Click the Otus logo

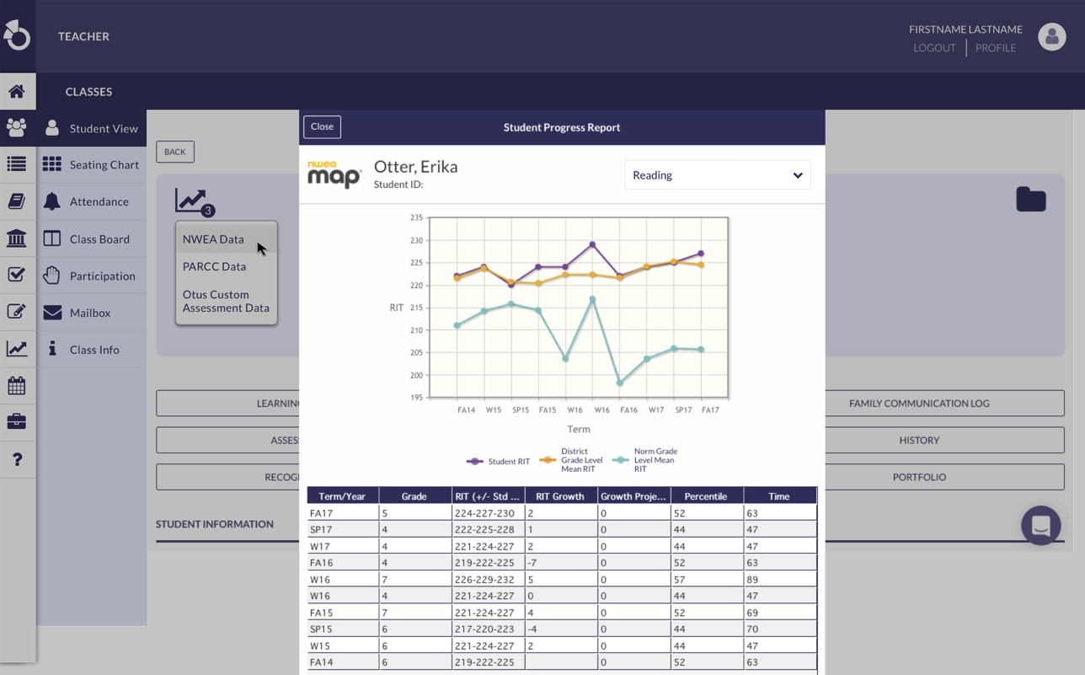(x=17, y=35)
